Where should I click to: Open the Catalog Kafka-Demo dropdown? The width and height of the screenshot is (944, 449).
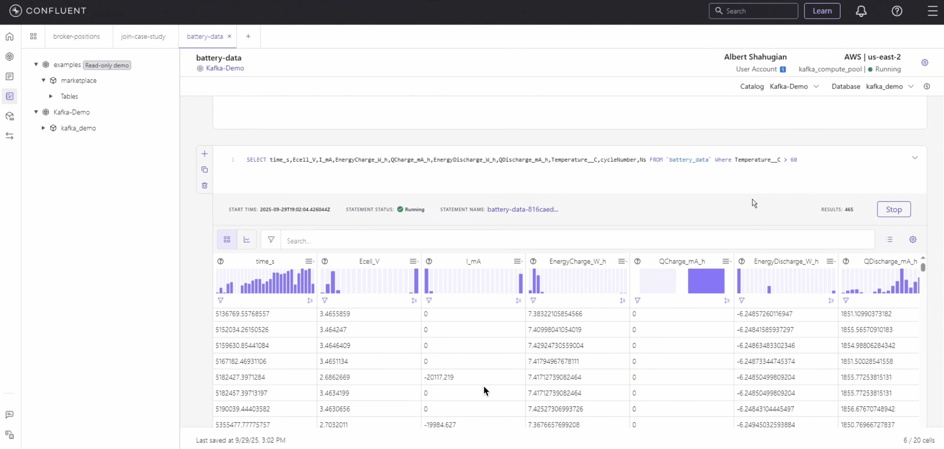(x=794, y=86)
